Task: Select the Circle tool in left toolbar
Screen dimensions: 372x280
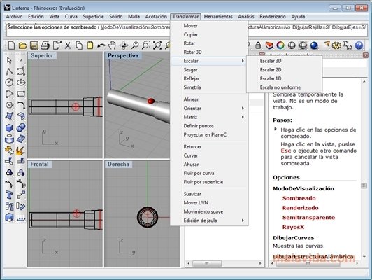Action: [9, 83]
